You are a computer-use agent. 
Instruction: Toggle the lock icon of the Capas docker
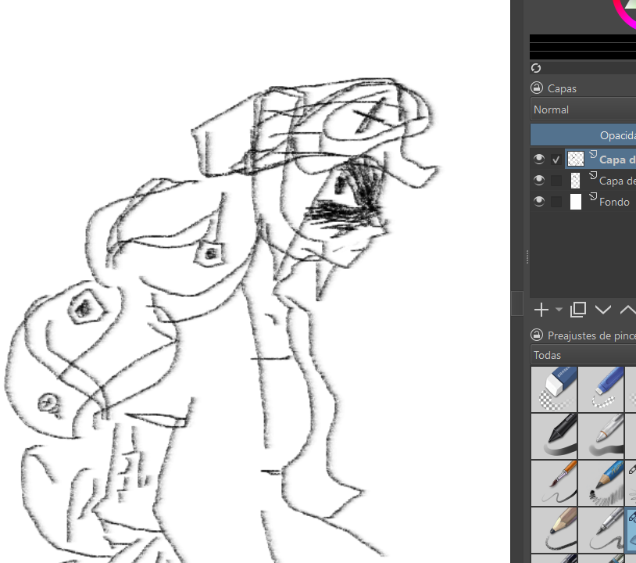click(x=537, y=88)
